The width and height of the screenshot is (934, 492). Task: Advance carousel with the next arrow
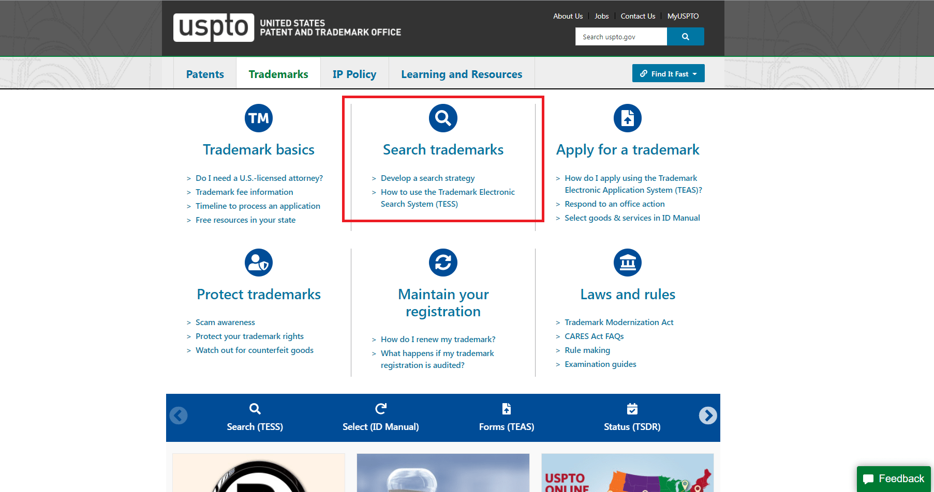(x=708, y=416)
